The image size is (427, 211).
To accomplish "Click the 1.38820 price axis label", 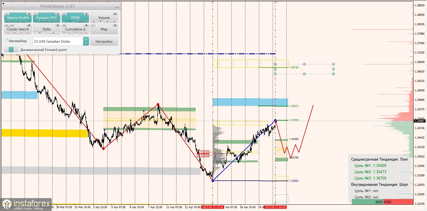I will 420,5.
